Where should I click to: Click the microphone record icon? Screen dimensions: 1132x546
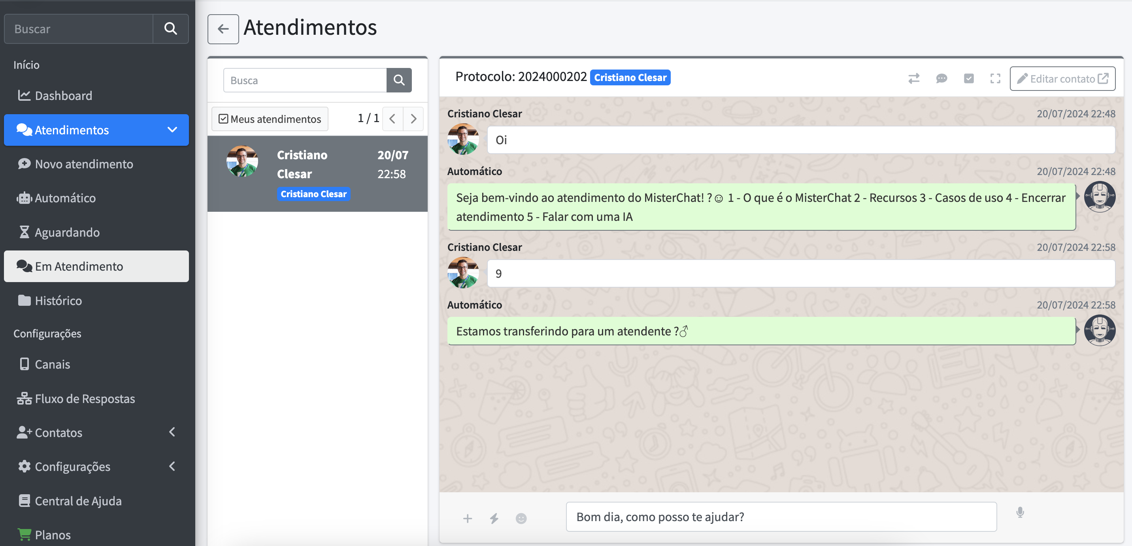pos(1020,512)
